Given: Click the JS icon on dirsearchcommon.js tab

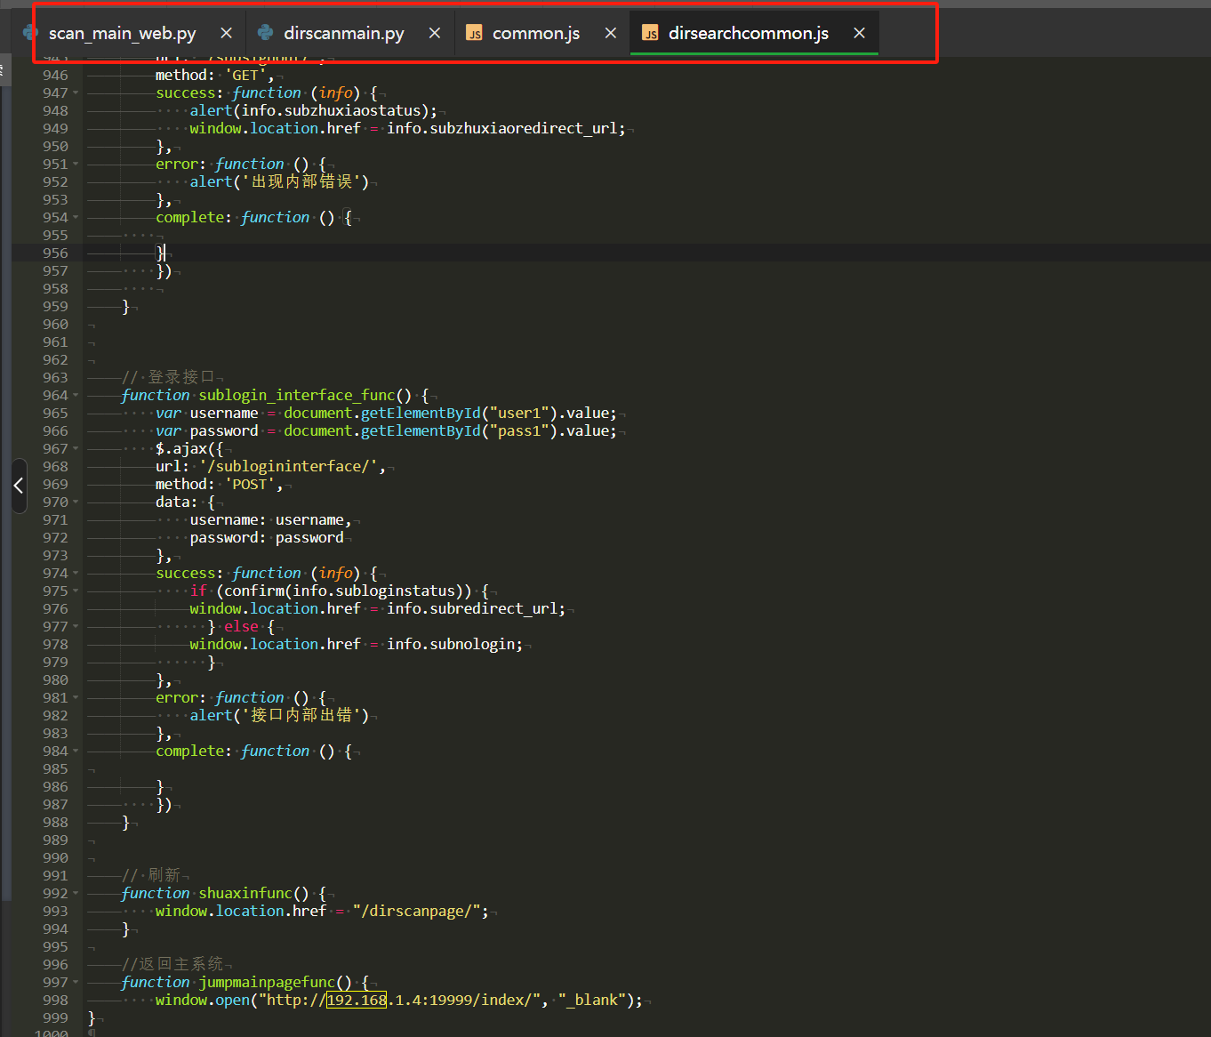Looking at the screenshot, I should pos(651,33).
